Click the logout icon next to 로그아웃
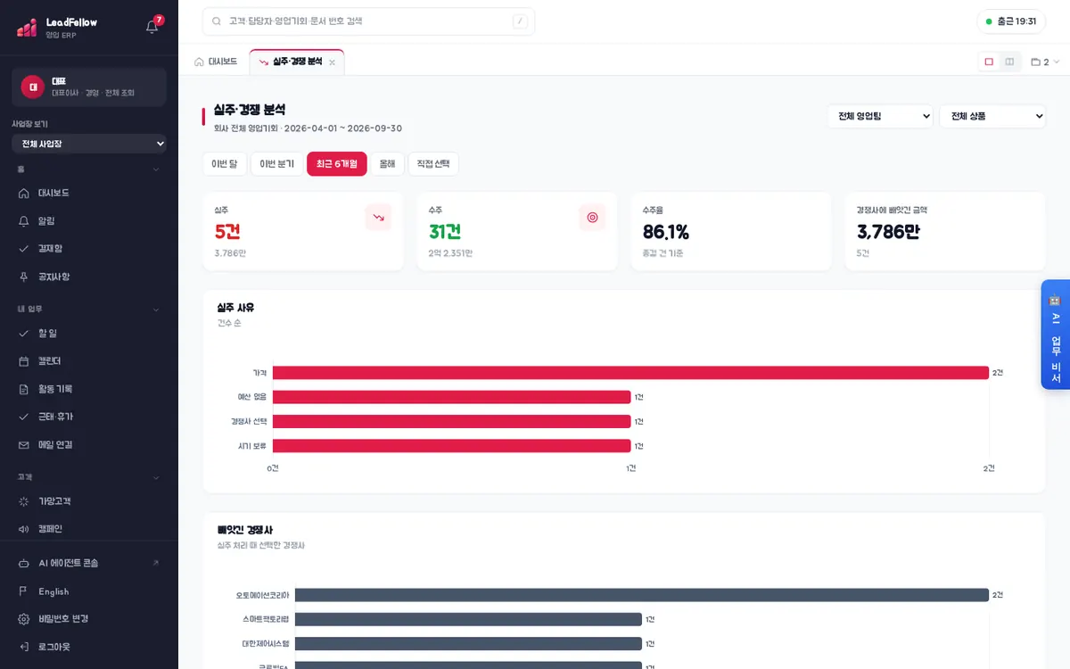1070x669 pixels. tap(24, 647)
